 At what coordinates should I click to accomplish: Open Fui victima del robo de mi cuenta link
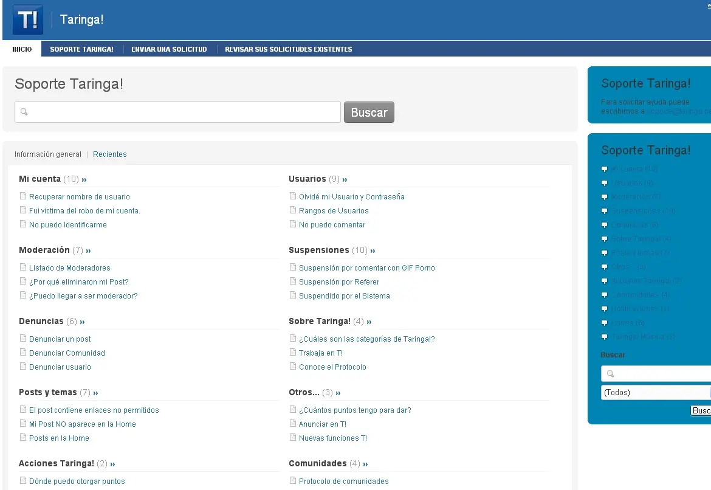pyautogui.click(x=84, y=210)
